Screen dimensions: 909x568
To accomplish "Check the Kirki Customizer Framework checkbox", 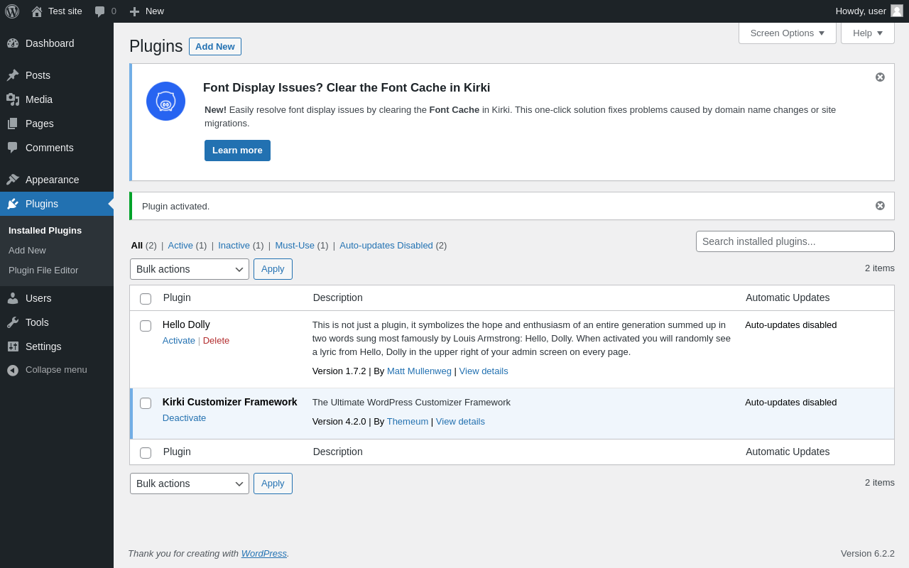I will [146, 403].
